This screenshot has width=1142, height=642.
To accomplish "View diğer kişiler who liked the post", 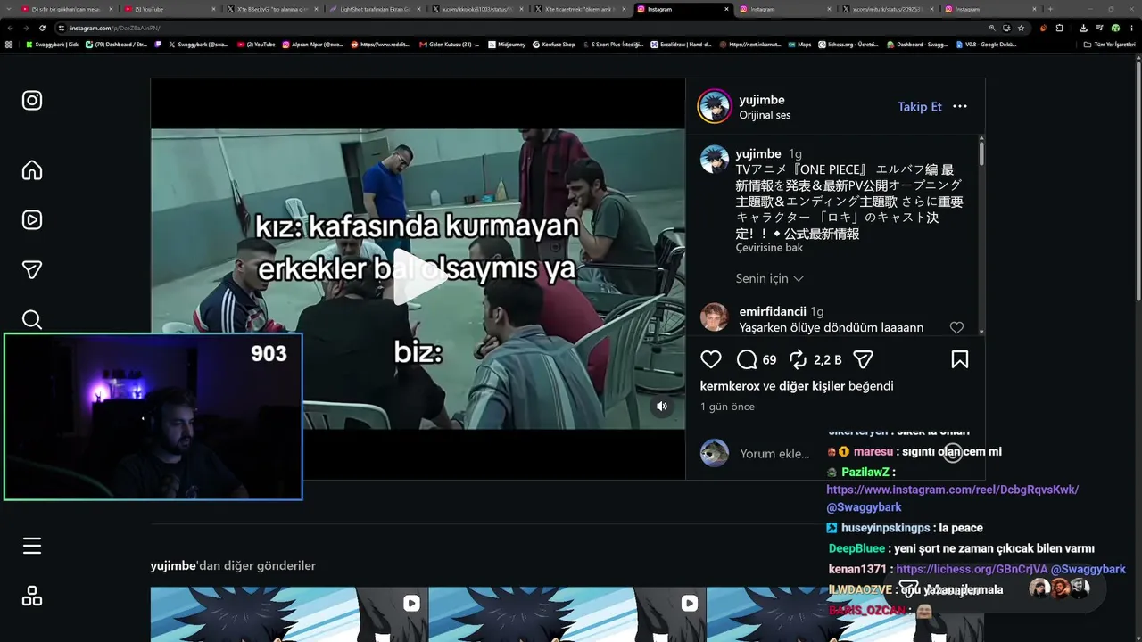I will pos(811,386).
